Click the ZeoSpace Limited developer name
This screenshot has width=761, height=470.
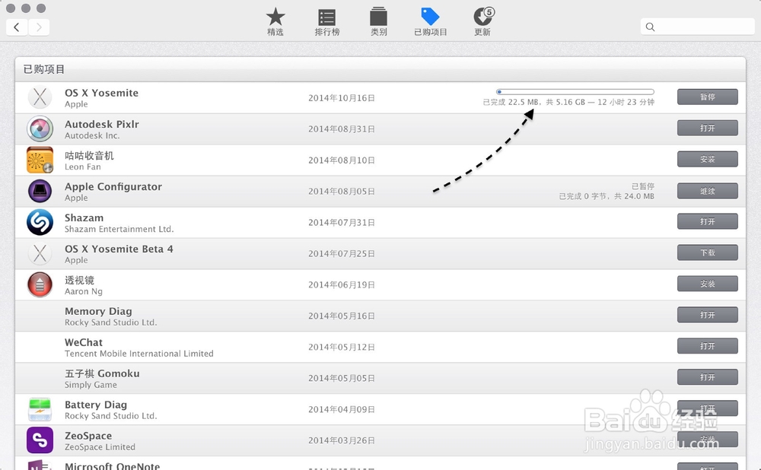point(100,447)
